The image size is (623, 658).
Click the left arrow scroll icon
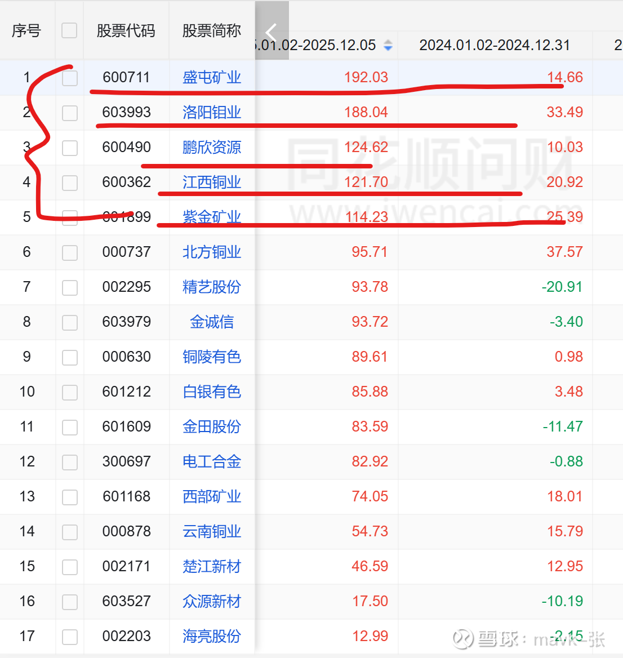[272, 31]
